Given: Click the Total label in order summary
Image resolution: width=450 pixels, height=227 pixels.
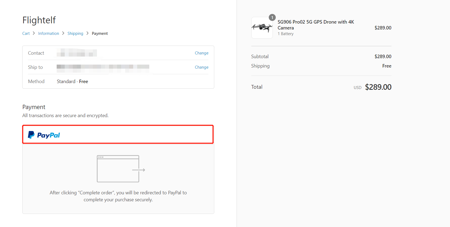Looking at the screenshot, I should tap(257, 87).
